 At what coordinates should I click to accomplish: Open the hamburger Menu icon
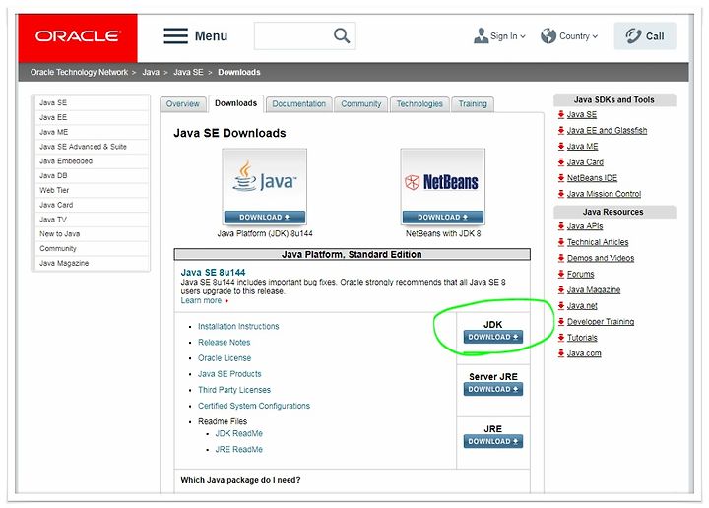[176, 35]
